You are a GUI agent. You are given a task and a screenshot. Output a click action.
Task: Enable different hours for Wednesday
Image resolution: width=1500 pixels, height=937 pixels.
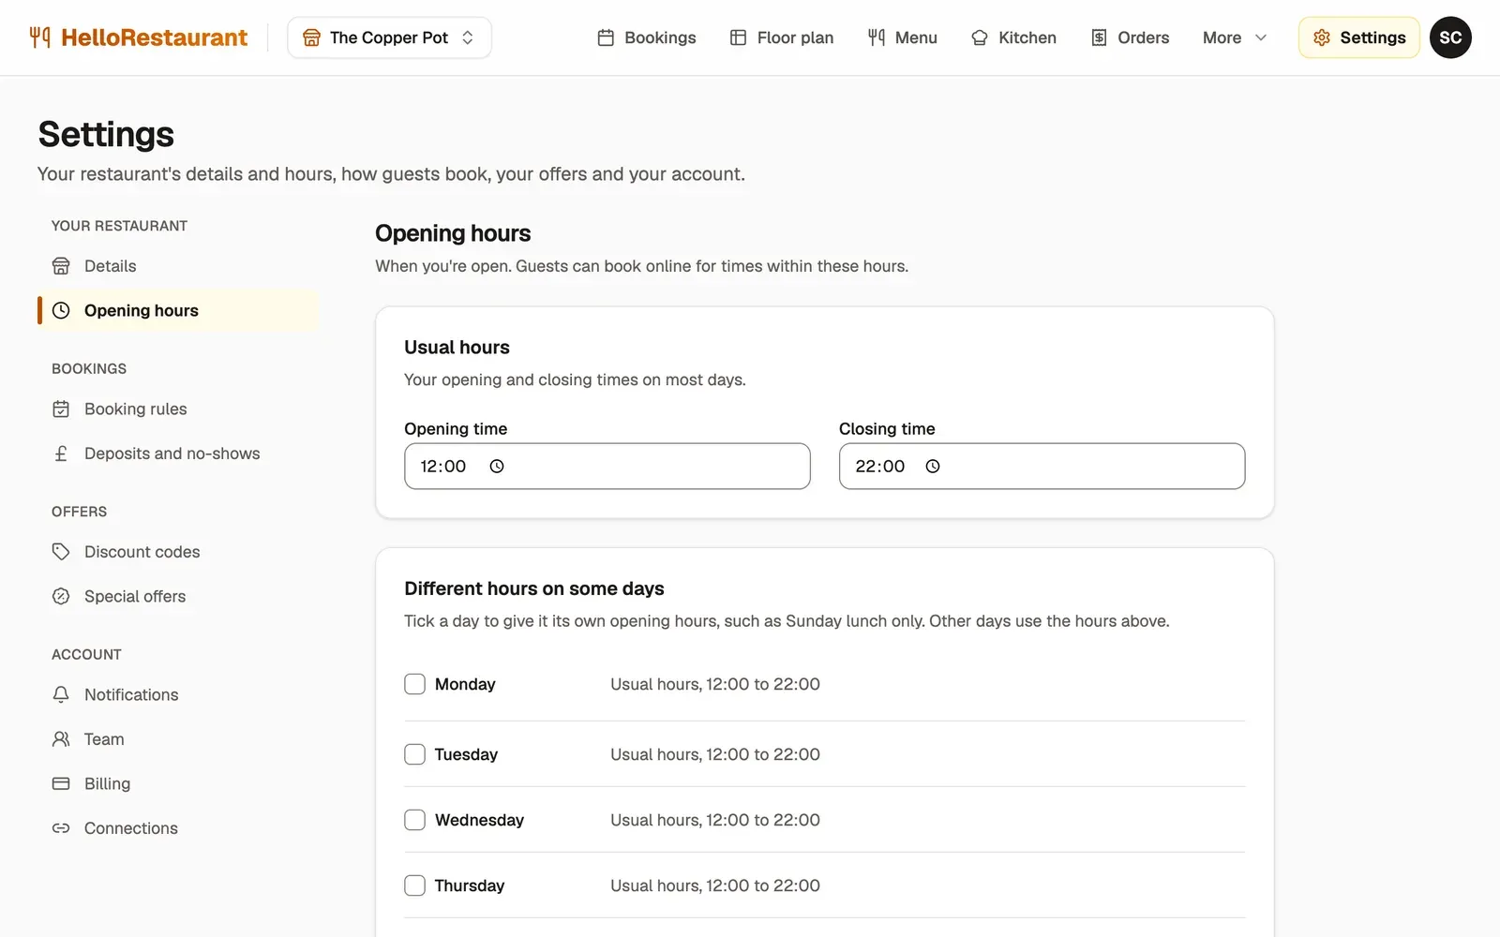pyautogui.click(x=414, y=820)
